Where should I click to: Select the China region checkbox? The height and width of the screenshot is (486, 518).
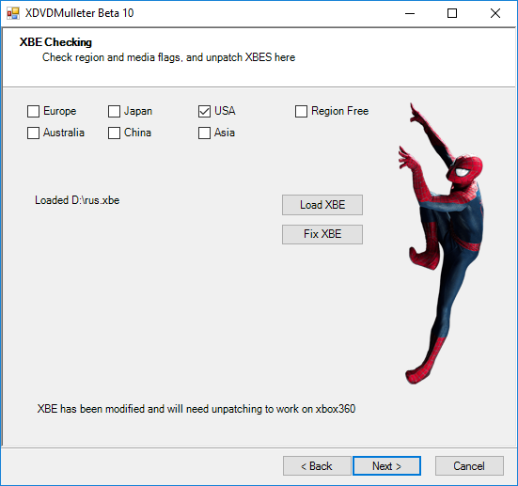114,133
